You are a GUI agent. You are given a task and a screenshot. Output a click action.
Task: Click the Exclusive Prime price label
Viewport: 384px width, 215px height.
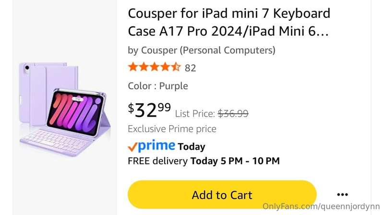tap(172, 129)
